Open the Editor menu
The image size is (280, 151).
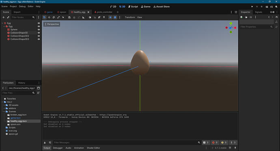coord(30,6)
